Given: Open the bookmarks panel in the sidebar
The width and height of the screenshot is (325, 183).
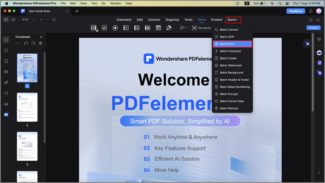Looking at the screenshot, I should point(6,61).
